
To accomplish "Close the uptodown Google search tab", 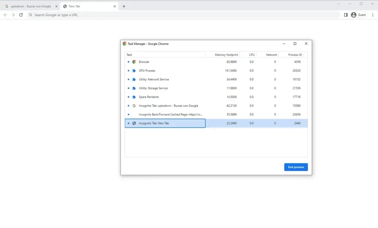I will (x=56, y=6).
